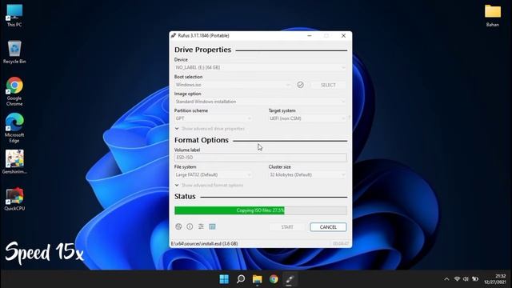Screen dimensions: 512x288
Task: Open This PC desktop icon
Action: point(14,15)
